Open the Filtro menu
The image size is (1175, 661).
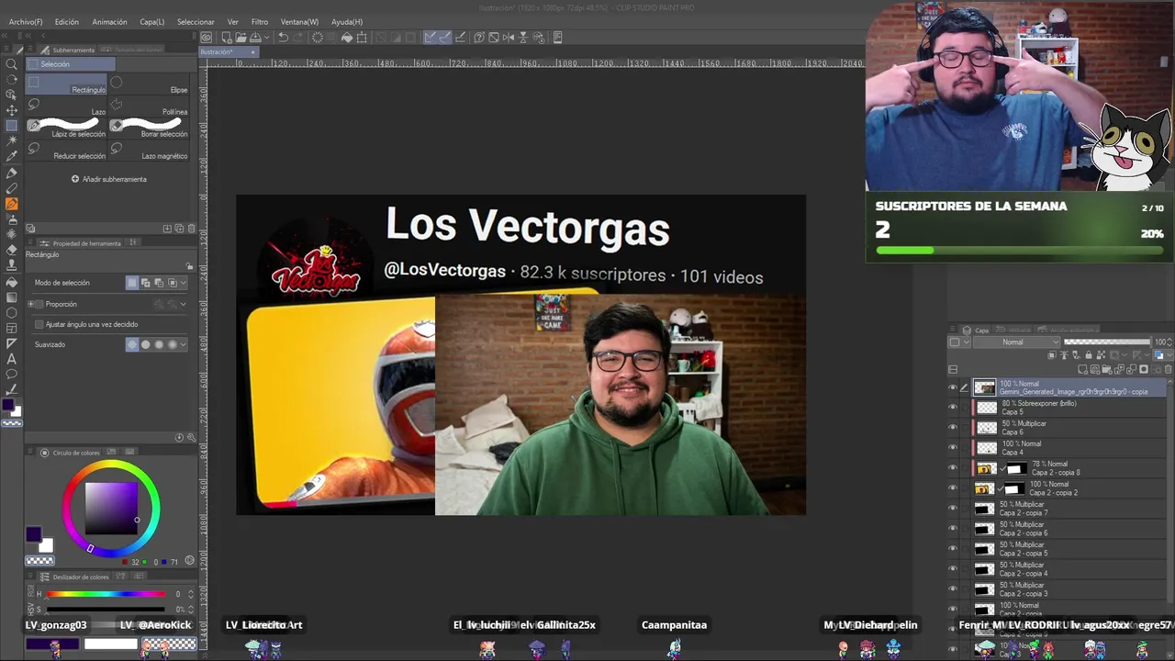tap(260, 21)
